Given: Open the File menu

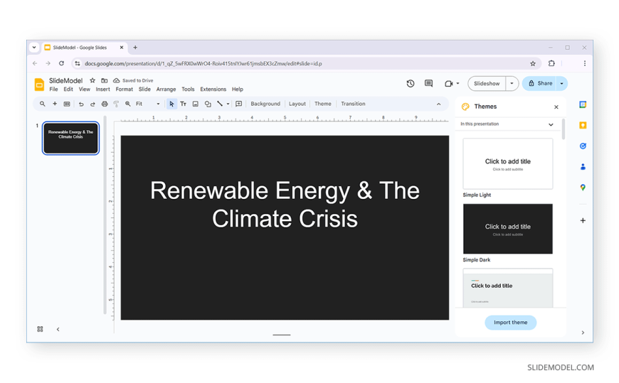Looking at the screenshot, I should point(53,90).
